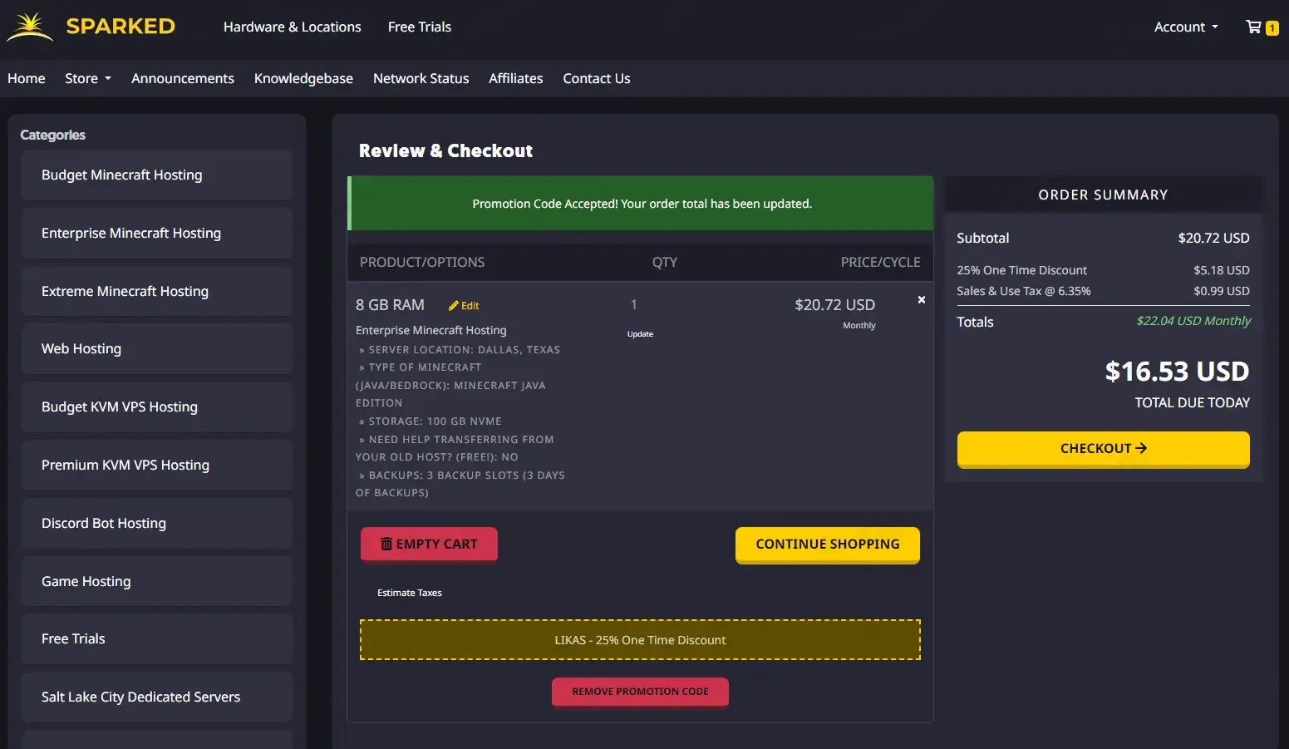1289x749 pixels.
Task: Click the $20.72 USD item price
Action: 834,305
